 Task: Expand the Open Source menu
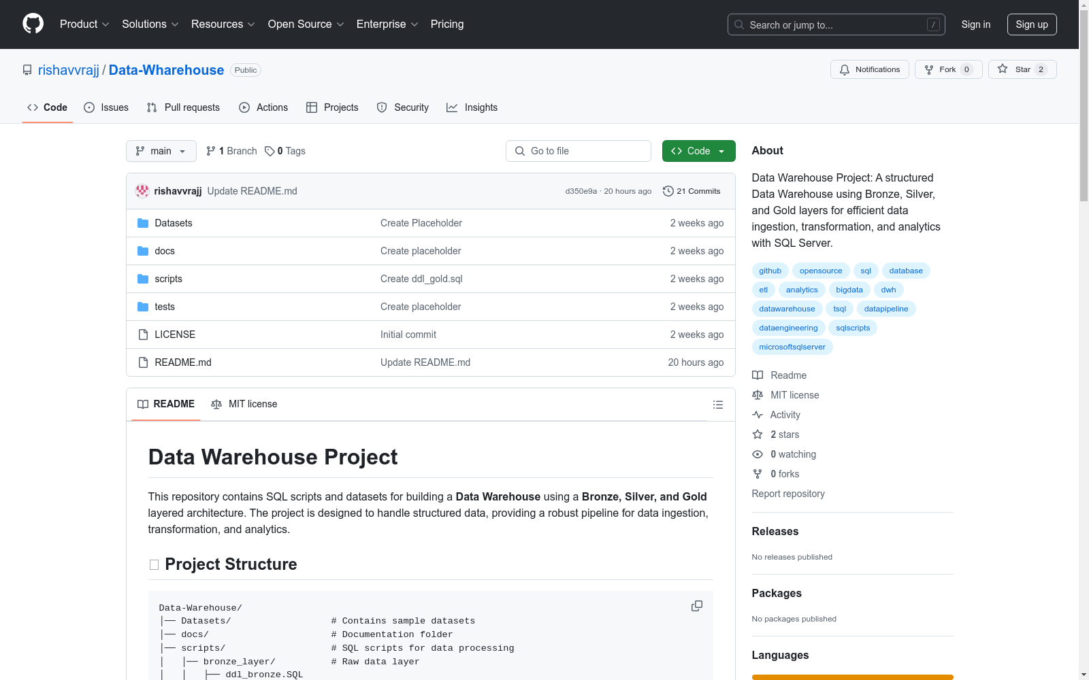tap(306, 24)
